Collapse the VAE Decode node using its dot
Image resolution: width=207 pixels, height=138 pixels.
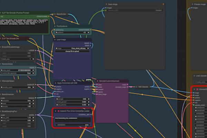(x=137, y=87)
